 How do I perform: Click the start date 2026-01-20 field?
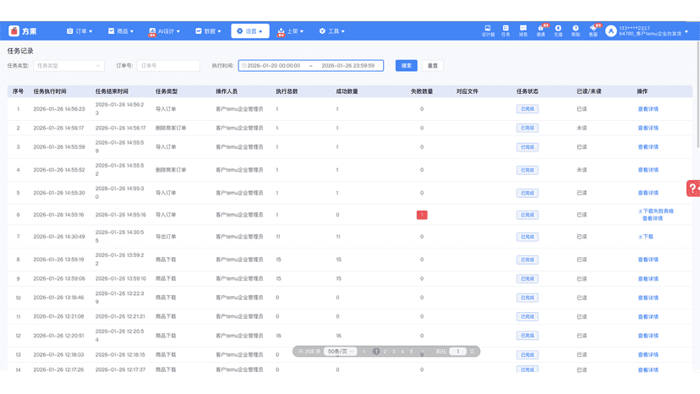(274, 66)
